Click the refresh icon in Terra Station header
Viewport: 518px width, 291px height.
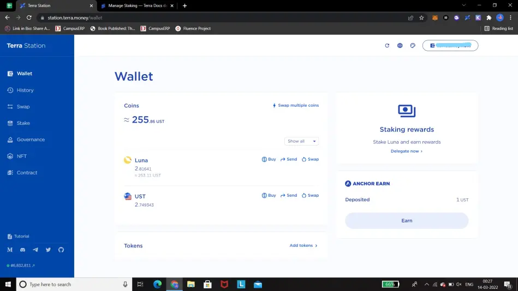coord(387,46)
